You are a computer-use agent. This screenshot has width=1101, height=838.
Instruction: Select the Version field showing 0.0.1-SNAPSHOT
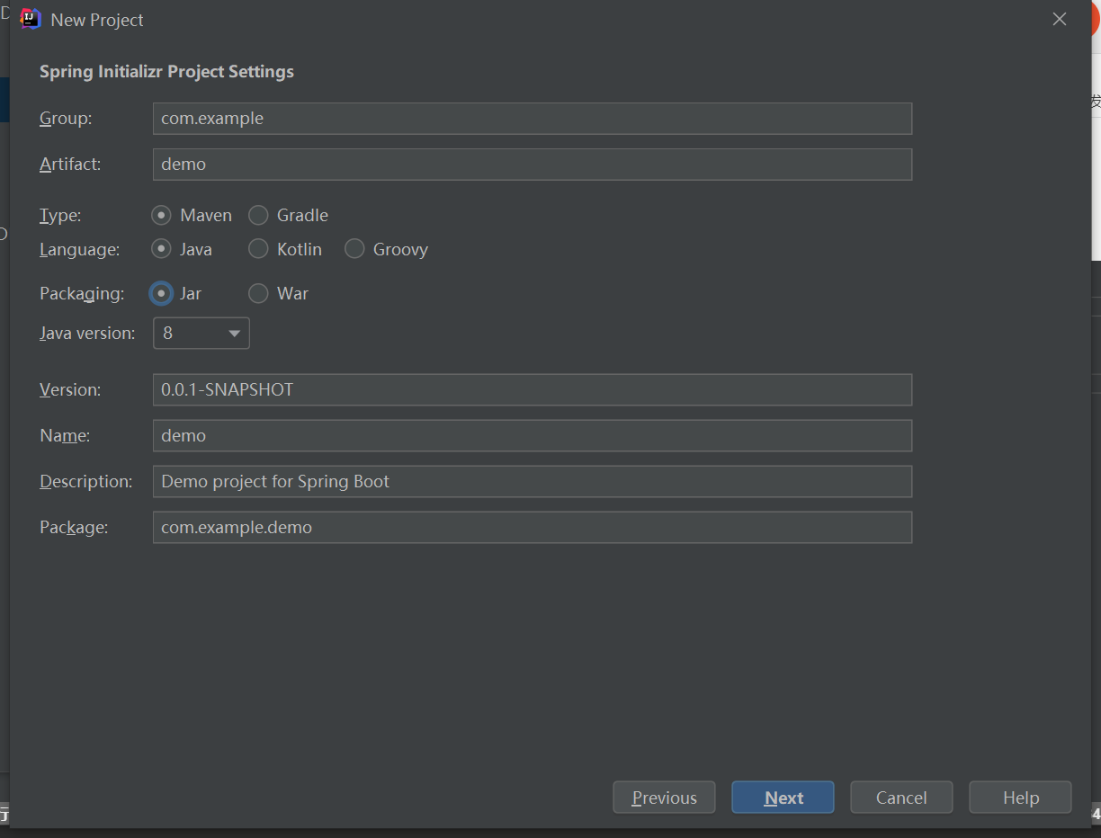531,389
